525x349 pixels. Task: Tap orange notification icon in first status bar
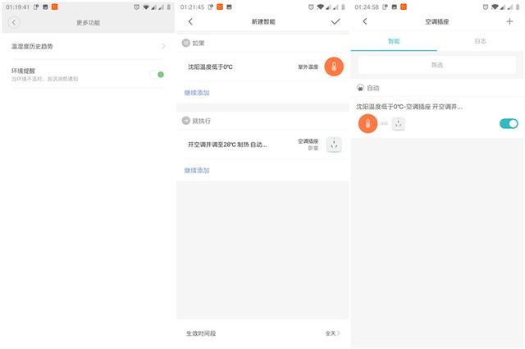(x=55, y=7)
